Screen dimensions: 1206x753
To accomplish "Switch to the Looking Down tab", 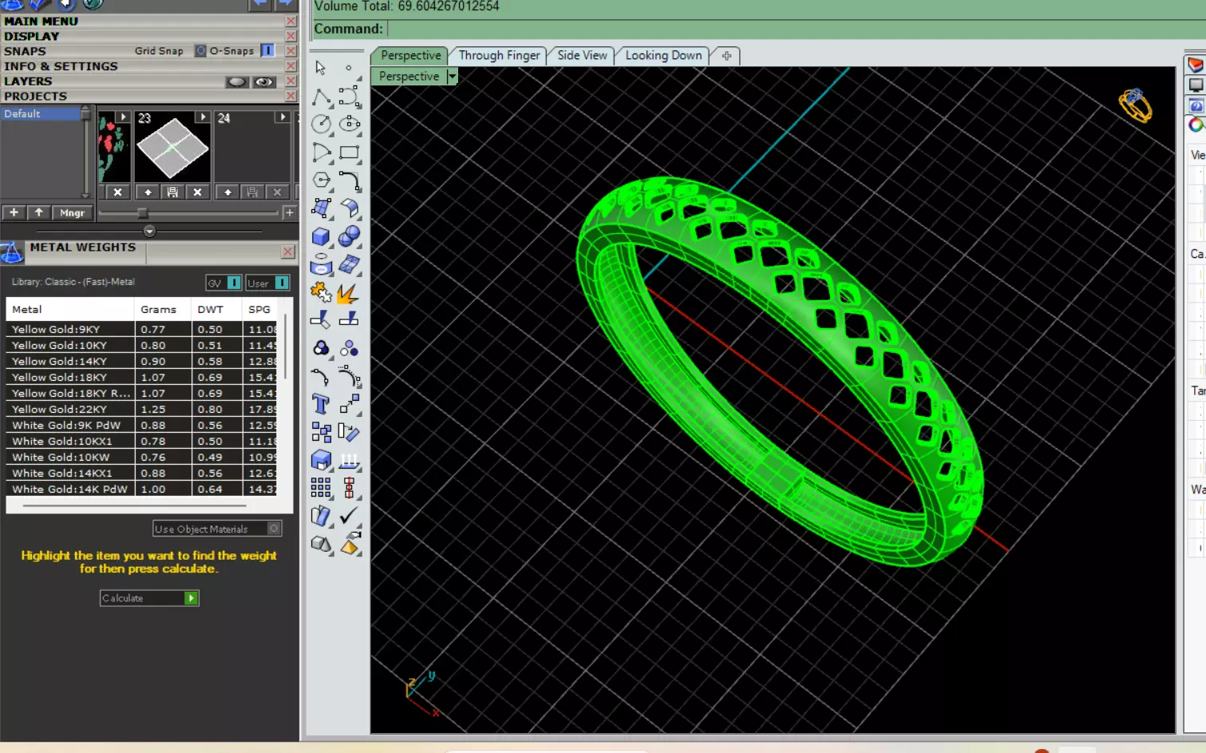I will (663, 55).
